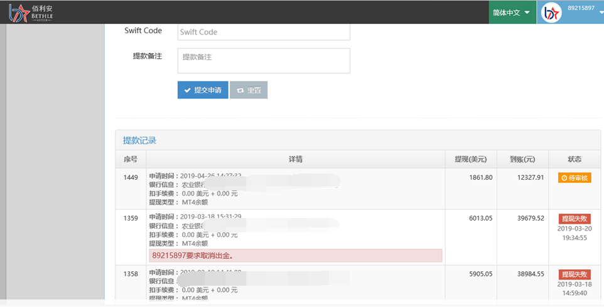Click the 序号 column header

(x=130, y=159)
